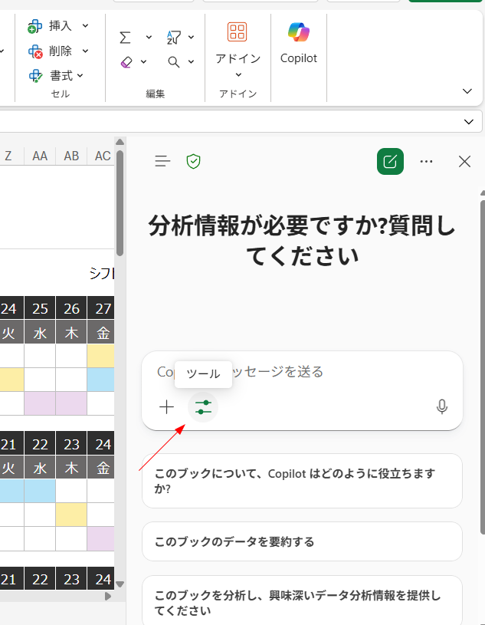Screen dimensions: 485x625
Task: Select the eraser Clear icon
Action: [127, 62]
